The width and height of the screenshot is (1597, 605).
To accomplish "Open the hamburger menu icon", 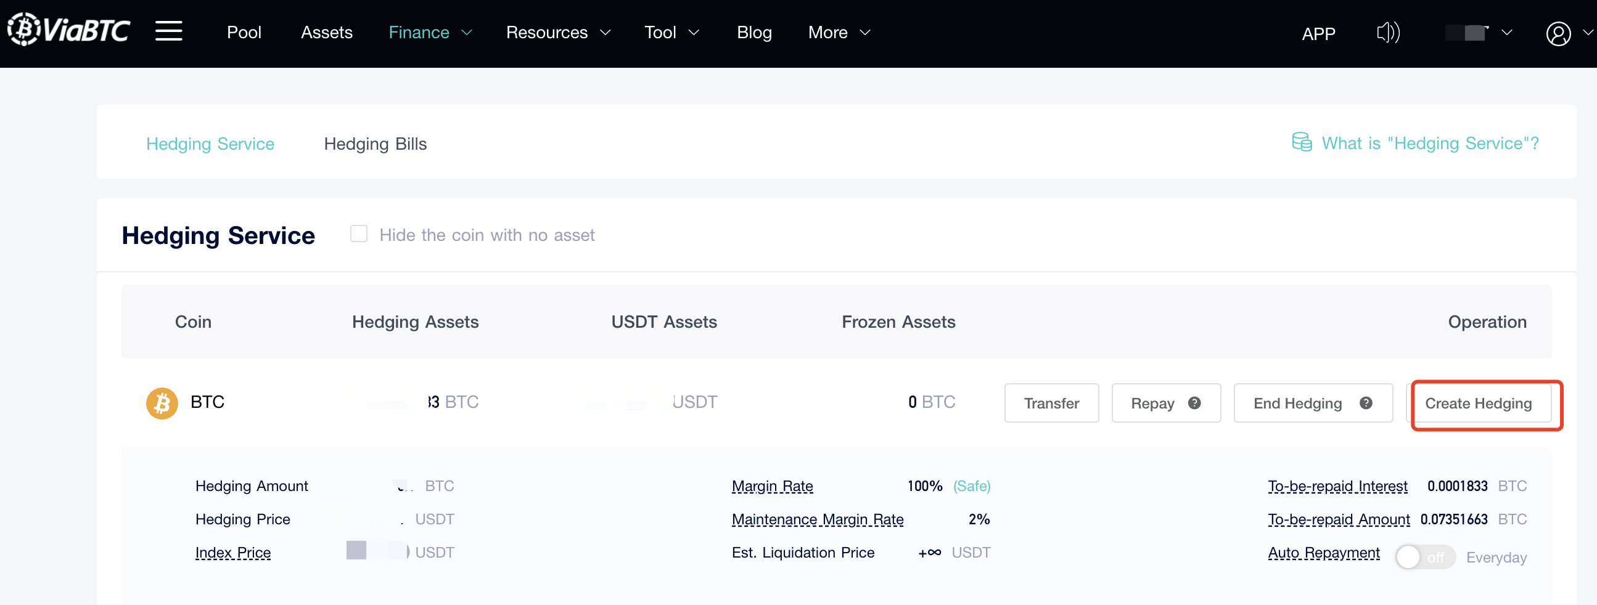I will (168, 31).
